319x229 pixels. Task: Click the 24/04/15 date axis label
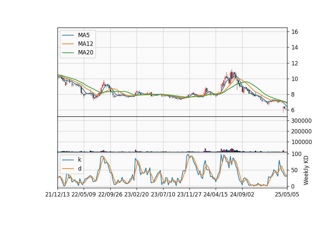click(215, 194)
